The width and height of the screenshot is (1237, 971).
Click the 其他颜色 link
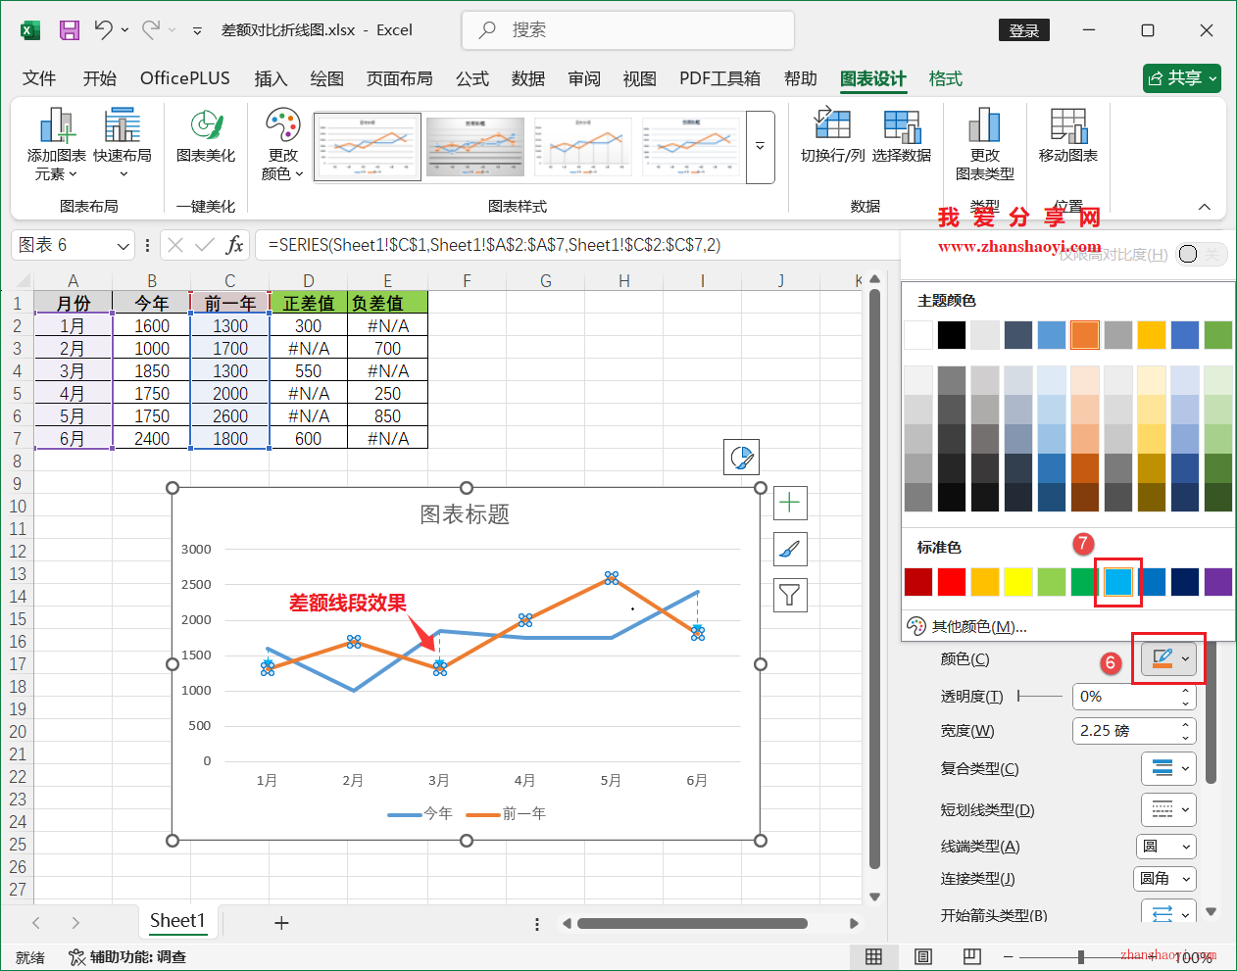[980, 625]
